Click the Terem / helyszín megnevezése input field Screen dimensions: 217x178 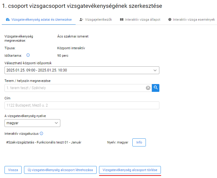click(x=78, y=88)
